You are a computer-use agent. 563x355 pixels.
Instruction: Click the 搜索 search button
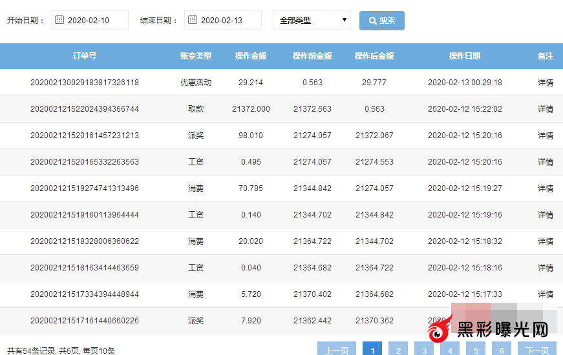[x=381, y=20]
